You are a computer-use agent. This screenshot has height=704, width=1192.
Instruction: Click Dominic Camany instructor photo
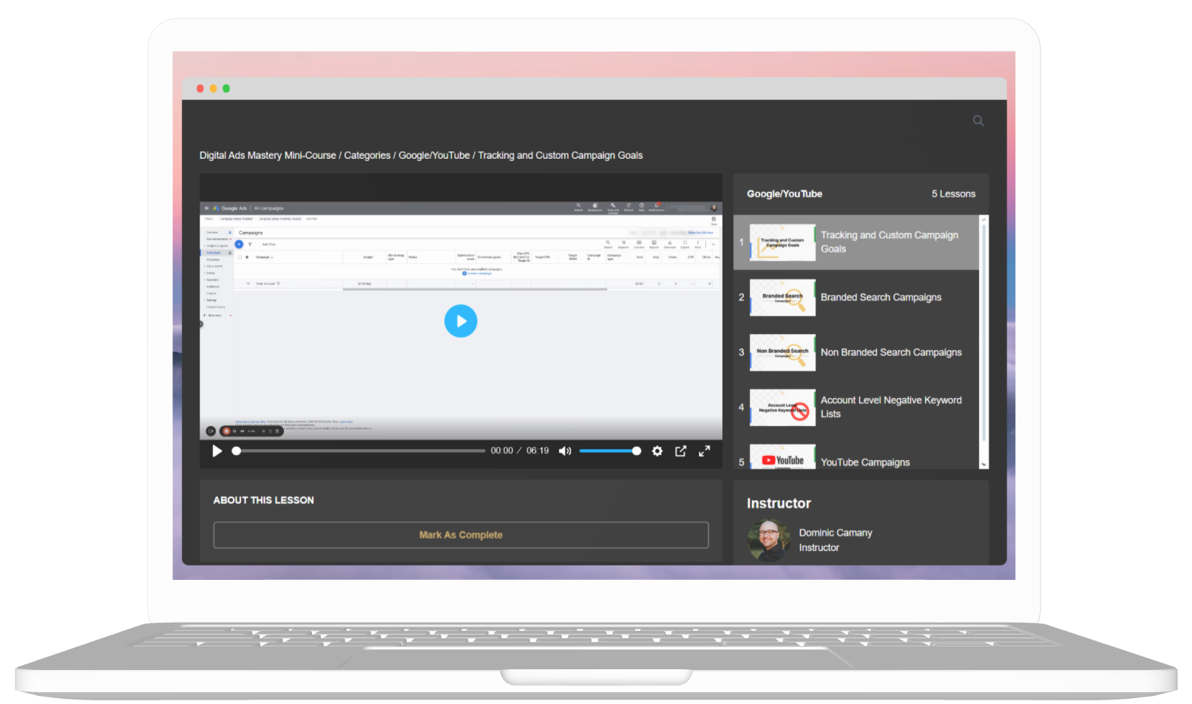768,540
